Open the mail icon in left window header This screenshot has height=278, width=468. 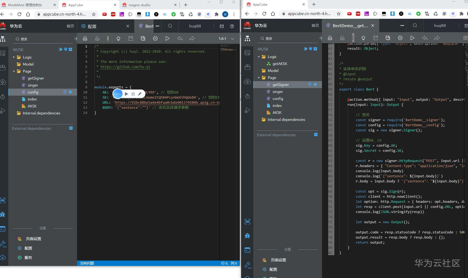point(222,26)
